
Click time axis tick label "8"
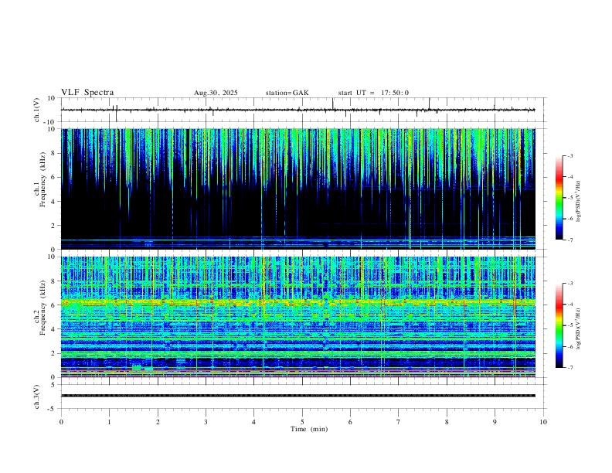coord(447,422)
